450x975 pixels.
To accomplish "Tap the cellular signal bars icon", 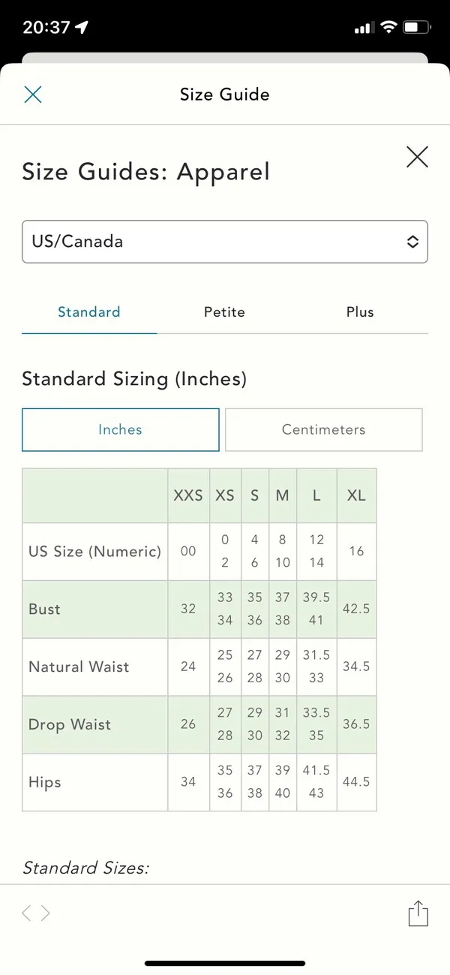I will point(363,28).
